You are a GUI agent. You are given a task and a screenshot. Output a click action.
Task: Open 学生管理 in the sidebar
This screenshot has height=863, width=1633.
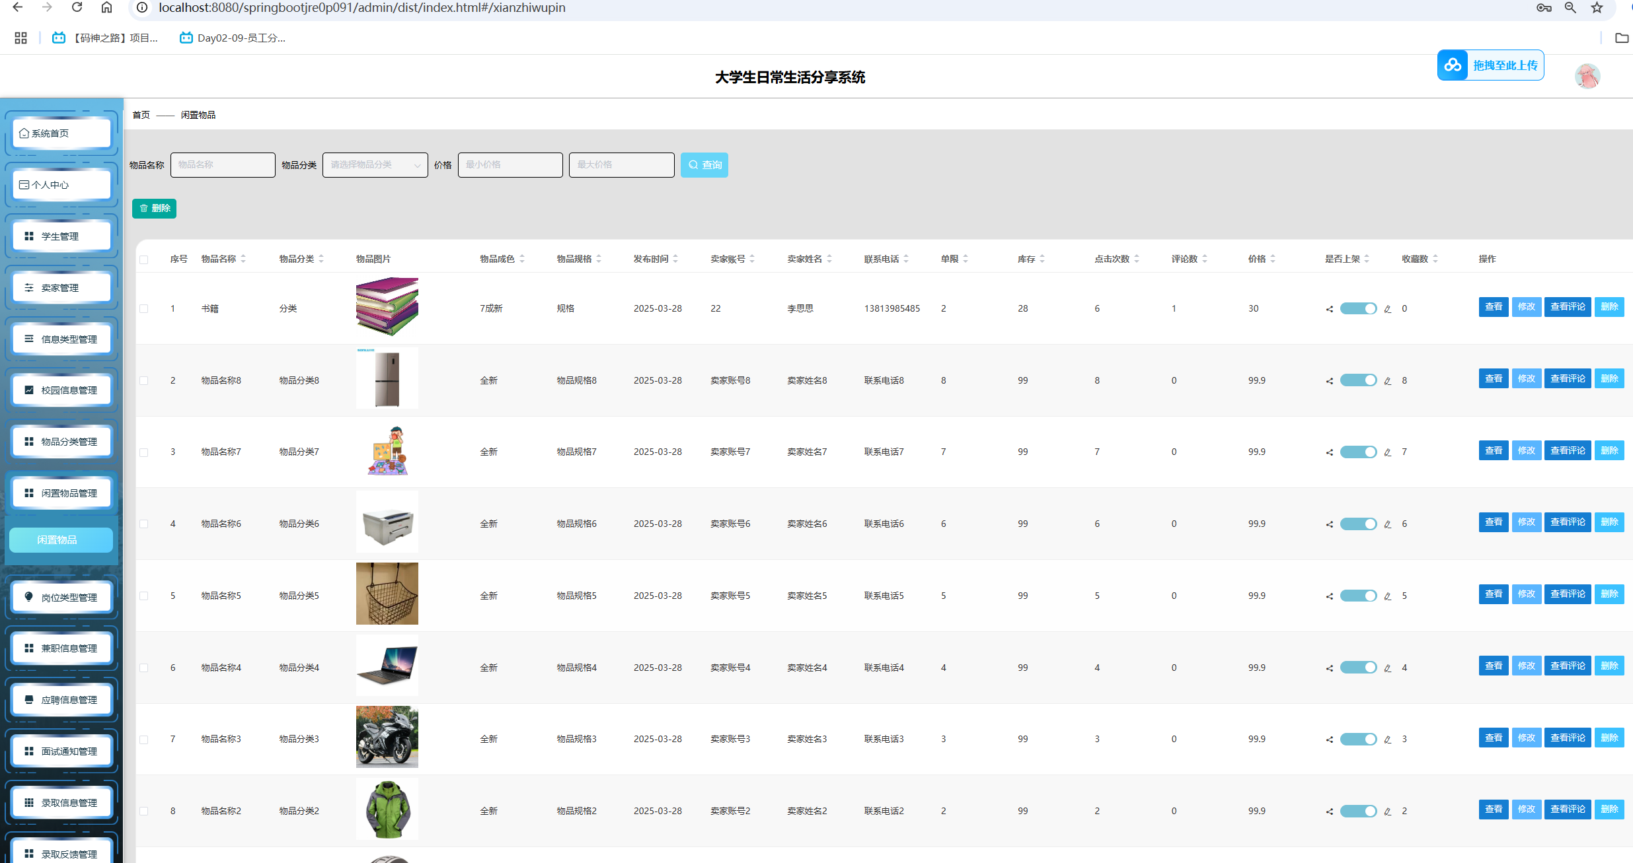click(x=61, y=236)
